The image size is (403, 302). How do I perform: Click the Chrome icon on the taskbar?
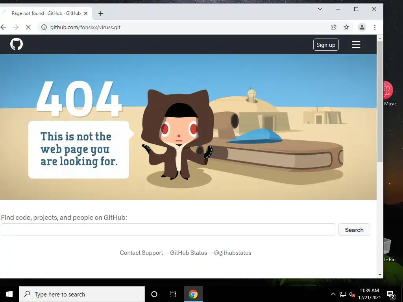[x=193, y=294]
